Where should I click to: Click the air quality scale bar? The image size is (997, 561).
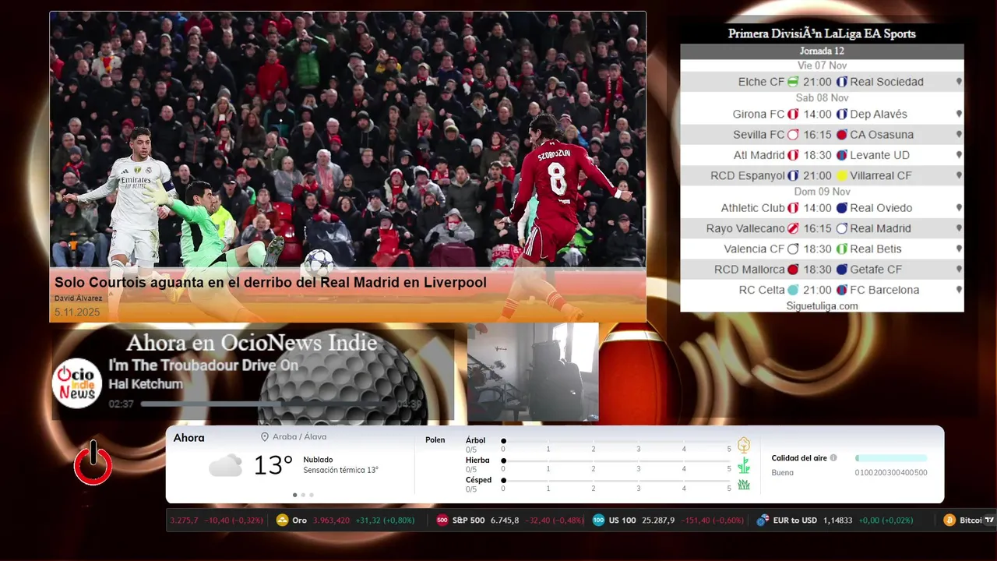(891, 458)
